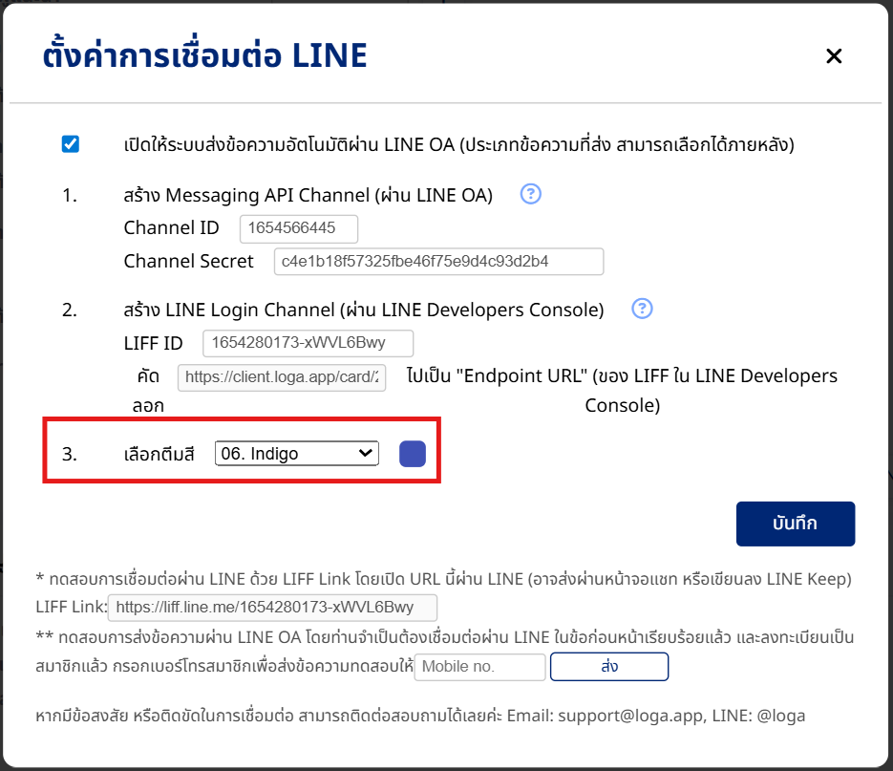Screen dimensions: 893x771
Task: Focus the Channel Secret input field
Action: pyautogui.click(x=438, y=262)
